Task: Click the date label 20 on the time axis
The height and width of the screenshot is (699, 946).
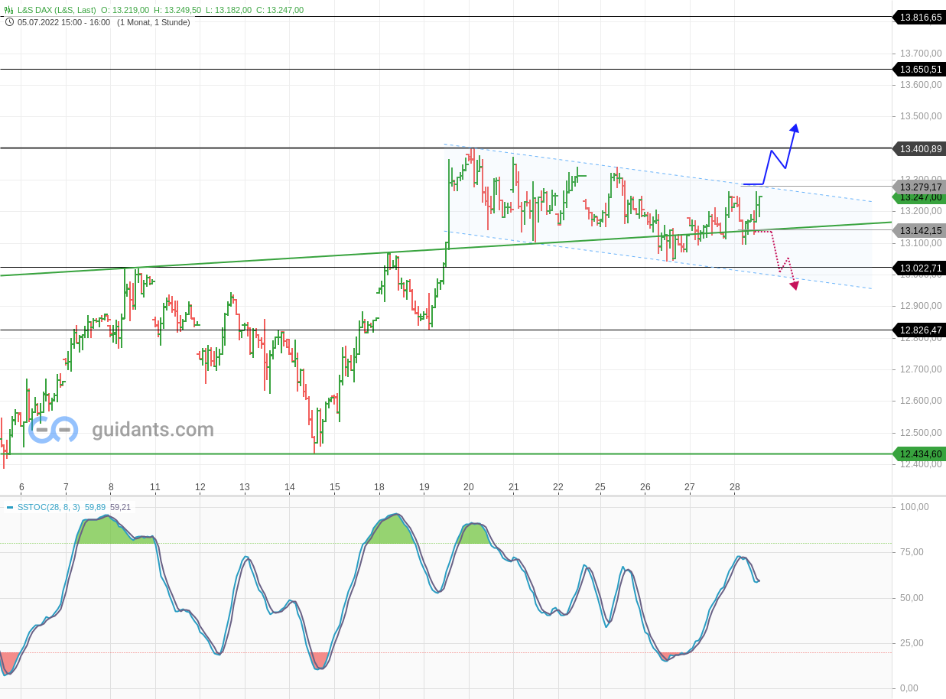Action: pos(470,487)
